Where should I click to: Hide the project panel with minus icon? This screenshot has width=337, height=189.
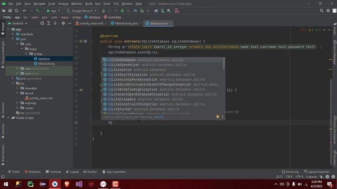pyautogui.click(x=70, y=23)
